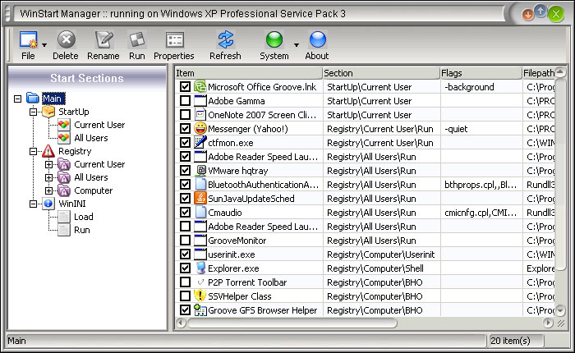Click the OneNote 2007 Screen Clipper icon
This screenshot has width=575, height=353.
click(x=200, y=114)
